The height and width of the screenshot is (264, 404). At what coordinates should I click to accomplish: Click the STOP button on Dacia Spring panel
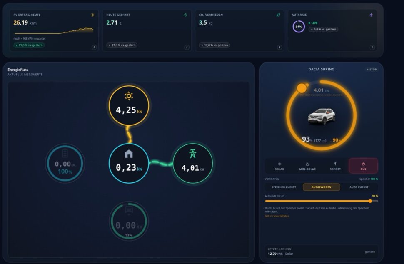click(x=372, y=69)
